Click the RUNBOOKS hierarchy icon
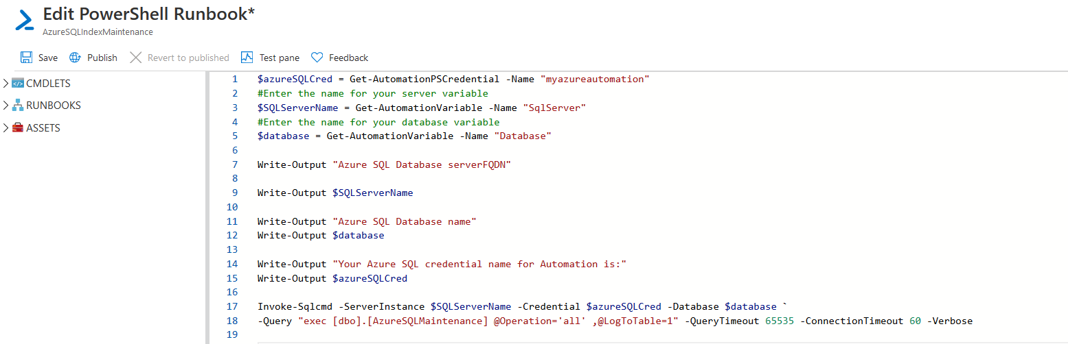Viewport: 1068px width, 344px height. (x=18, y=106)
